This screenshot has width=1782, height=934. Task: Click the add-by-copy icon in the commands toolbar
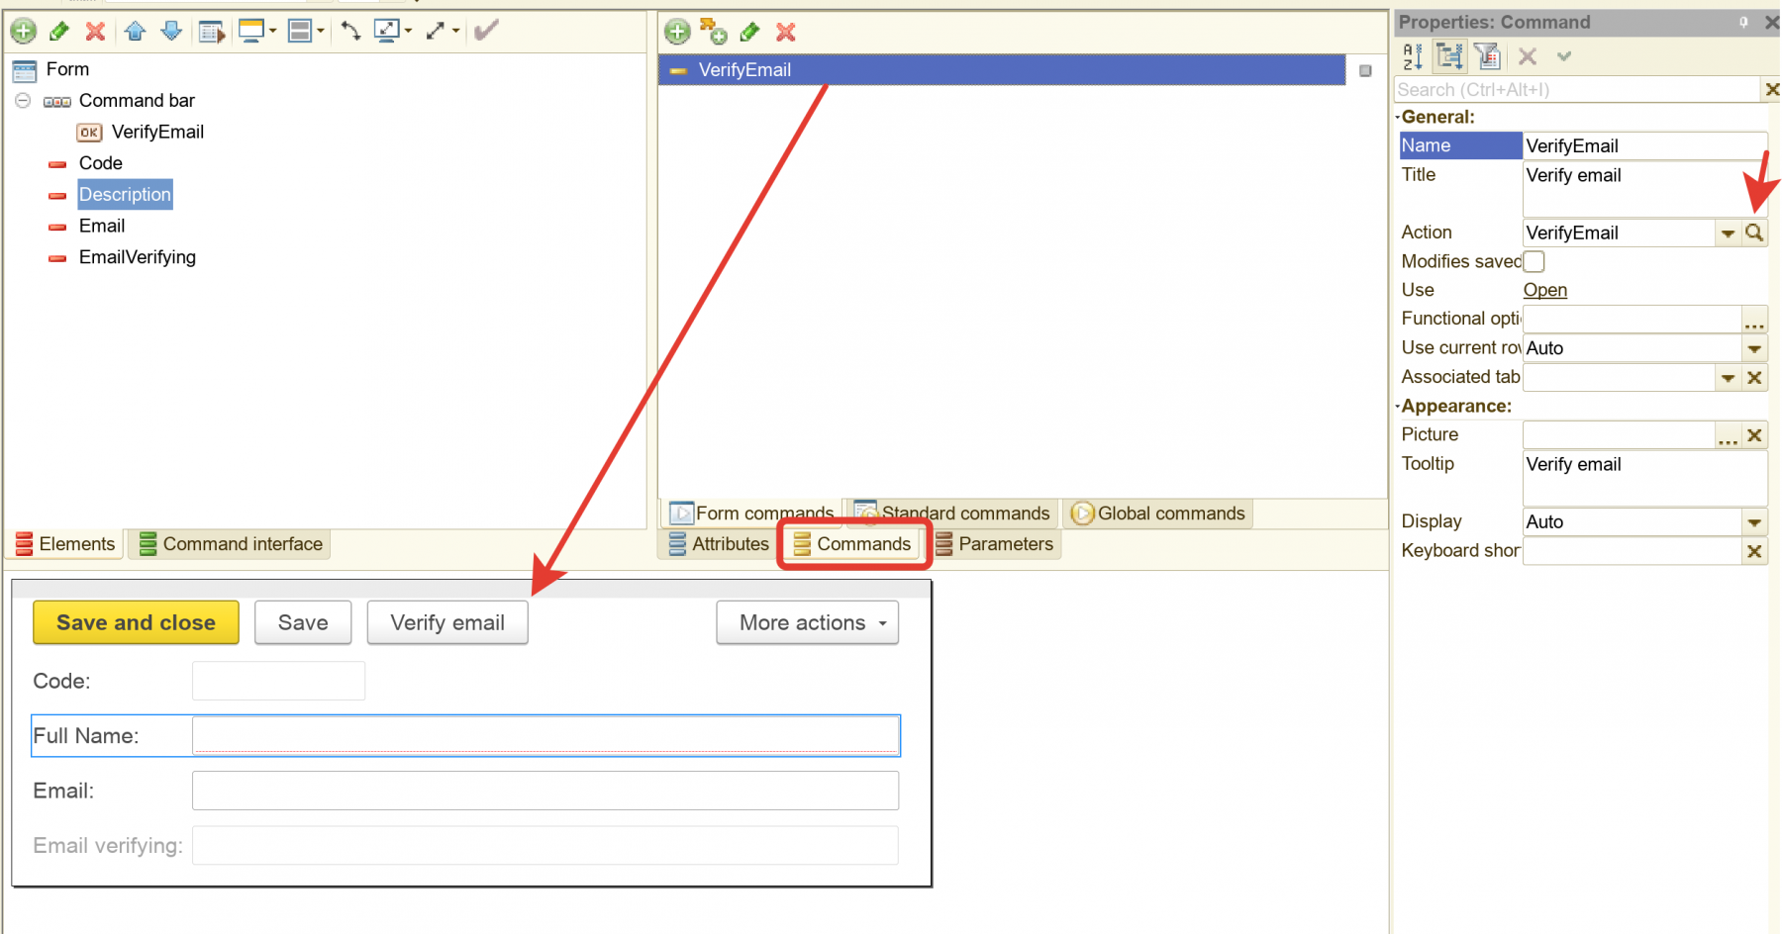point(713,32)
